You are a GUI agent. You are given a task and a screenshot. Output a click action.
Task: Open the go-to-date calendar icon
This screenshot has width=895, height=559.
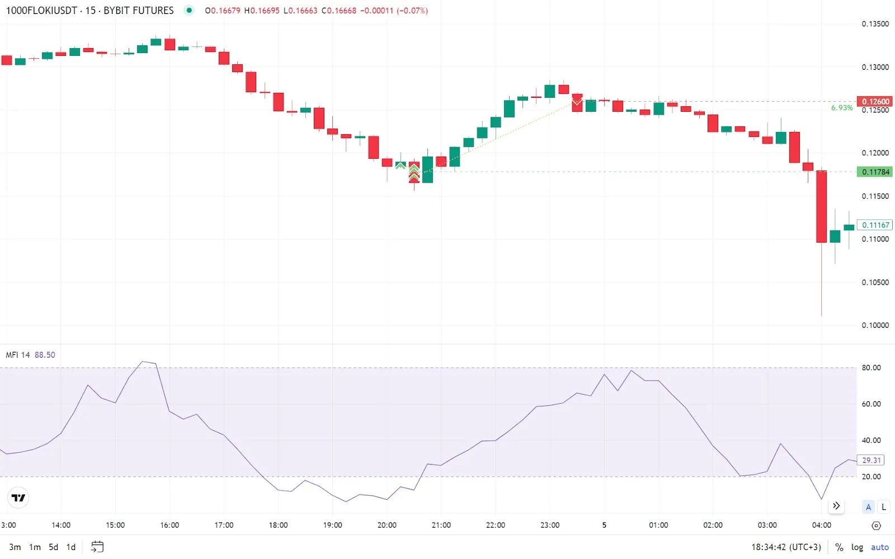click(97, 547)
